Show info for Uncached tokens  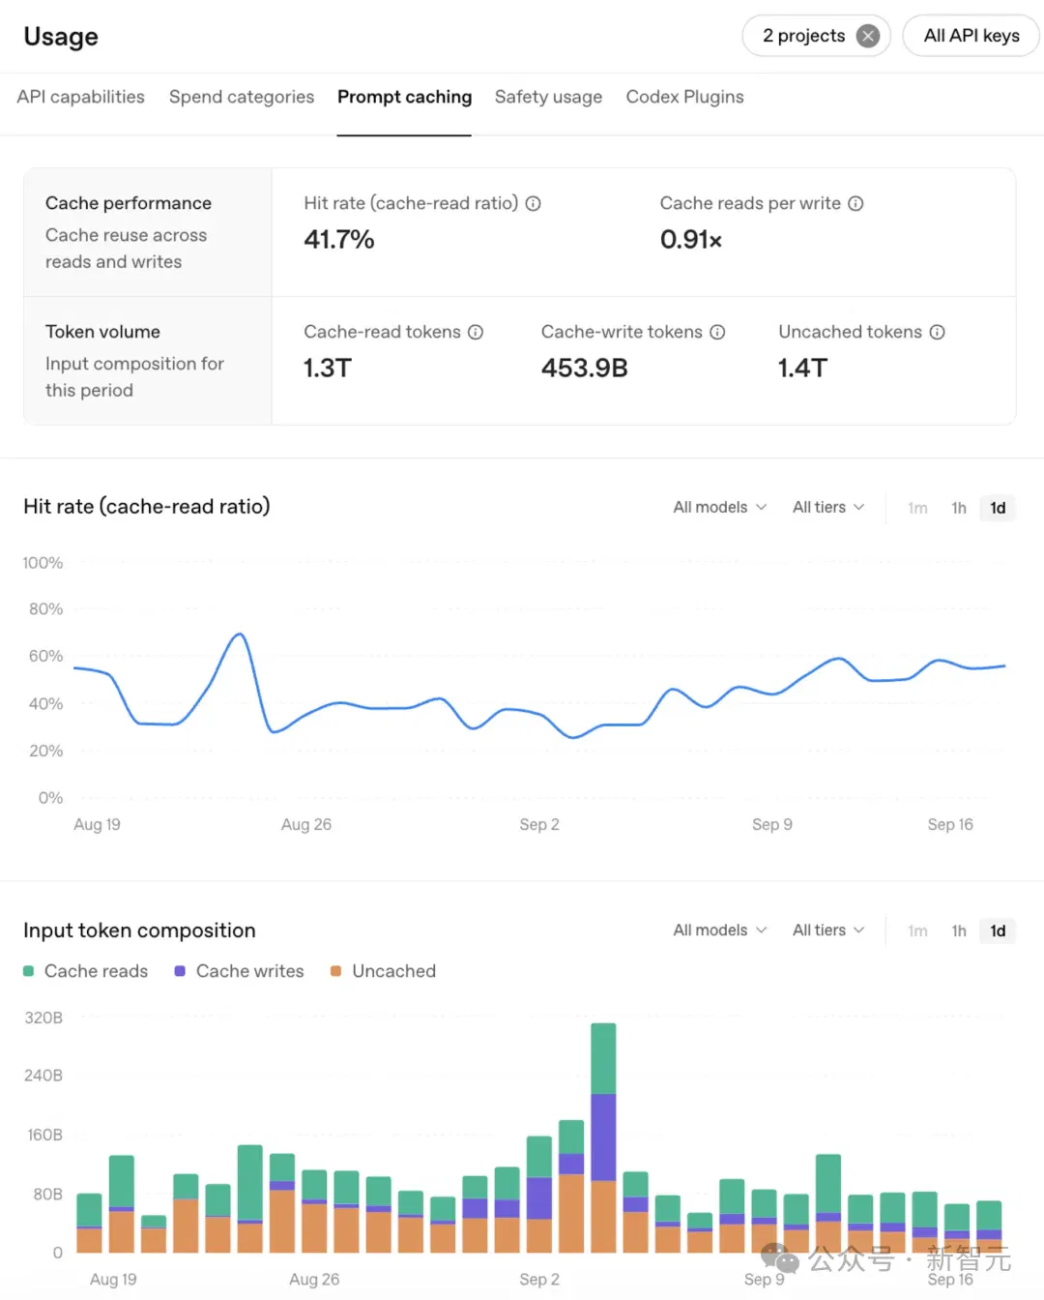[937, 332]
